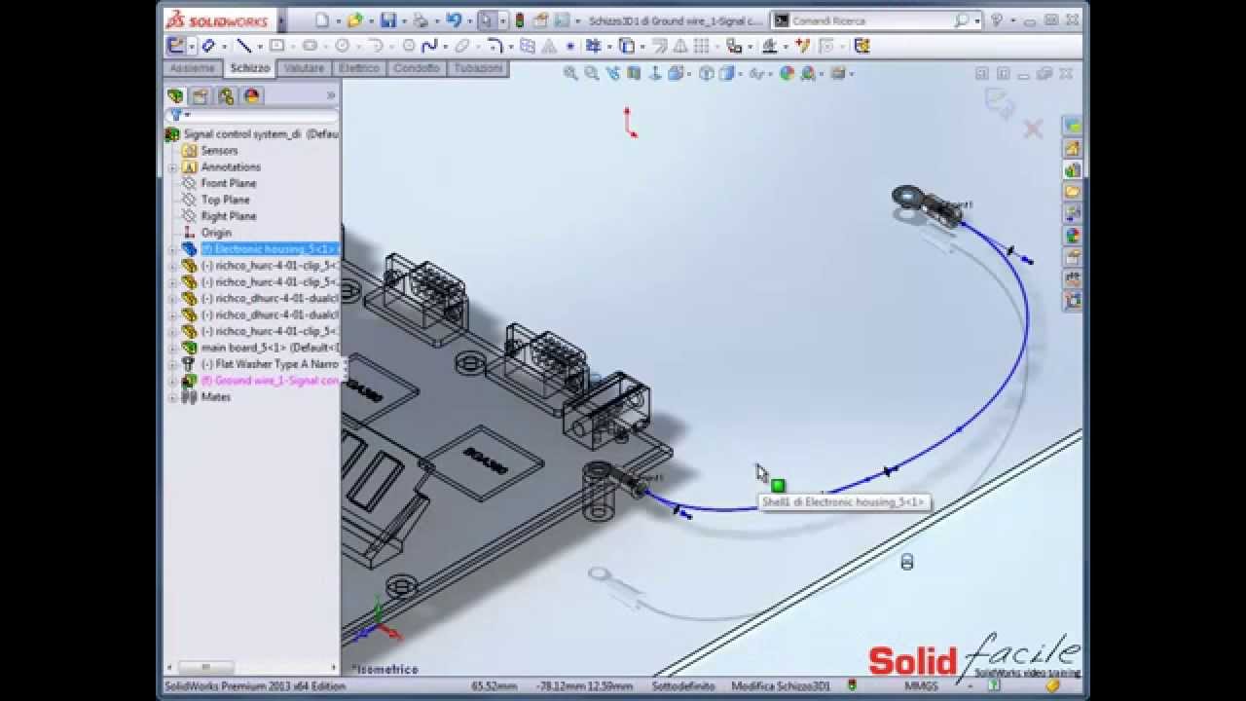Select Right Plane in the tree
This screenshot has height=701, width=1246.
(229, 216)
